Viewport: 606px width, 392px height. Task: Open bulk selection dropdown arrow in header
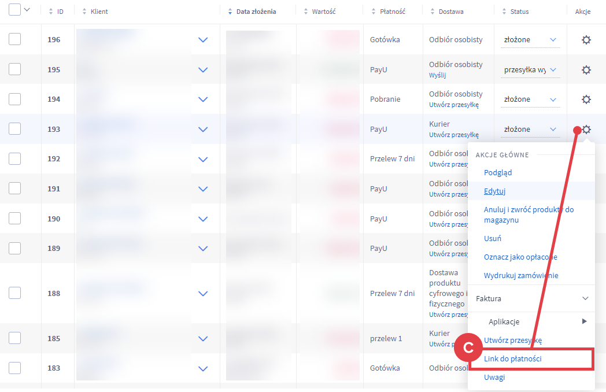27,10
